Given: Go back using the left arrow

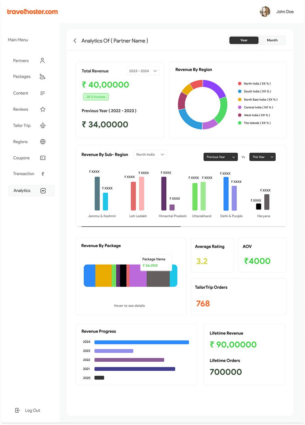Looking at the screenshot, I should (75, 41).
